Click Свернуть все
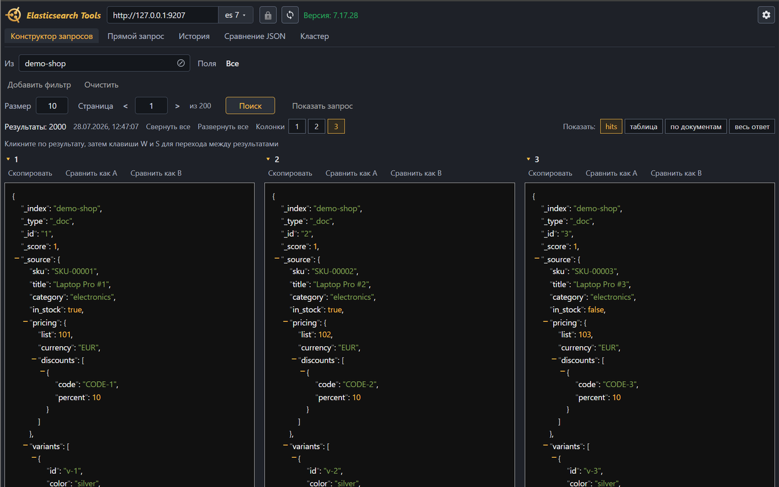The height and width of the screenshot is (487, 779). pyautogui.click(x=168, y=127)
